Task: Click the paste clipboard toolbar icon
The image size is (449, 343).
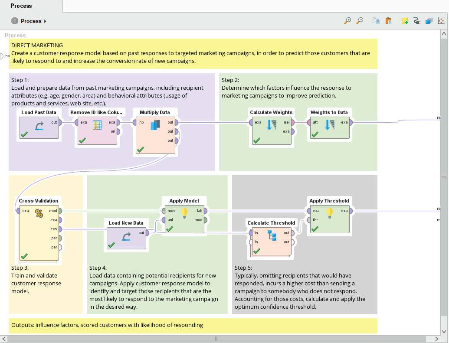Action: 388,21
